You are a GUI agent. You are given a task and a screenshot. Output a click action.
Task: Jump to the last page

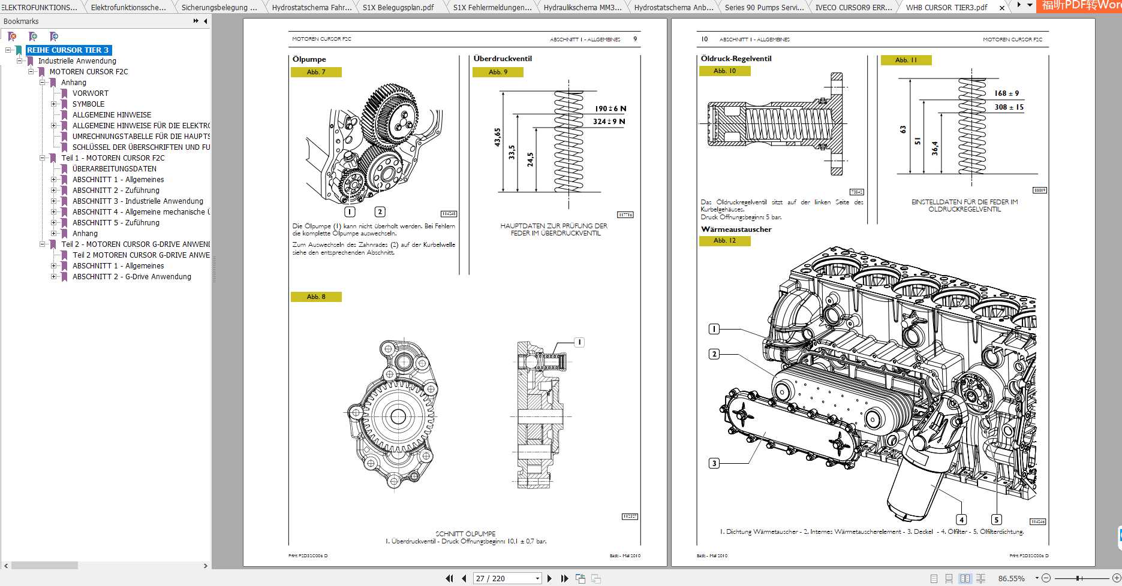(564, 578)
